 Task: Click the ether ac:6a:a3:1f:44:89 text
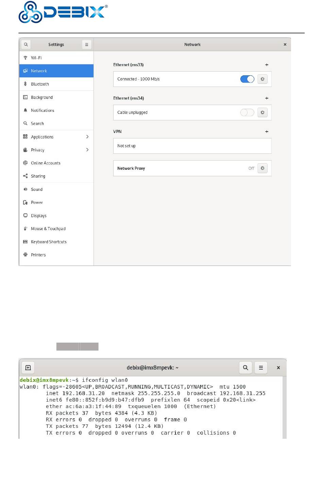(x=84, y=407)
